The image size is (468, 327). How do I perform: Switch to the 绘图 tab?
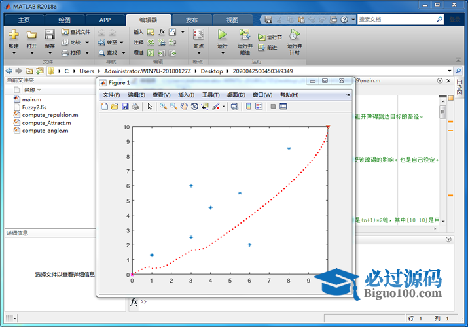pyautogui.click(x=64, y=20)
